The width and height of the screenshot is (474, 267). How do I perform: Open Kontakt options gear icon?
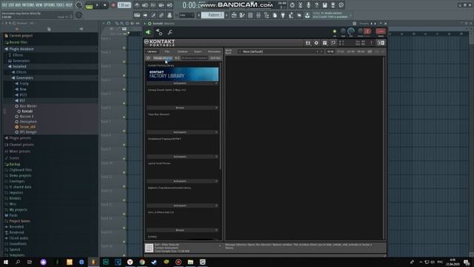pyautogui.click(x=316, y=43)
